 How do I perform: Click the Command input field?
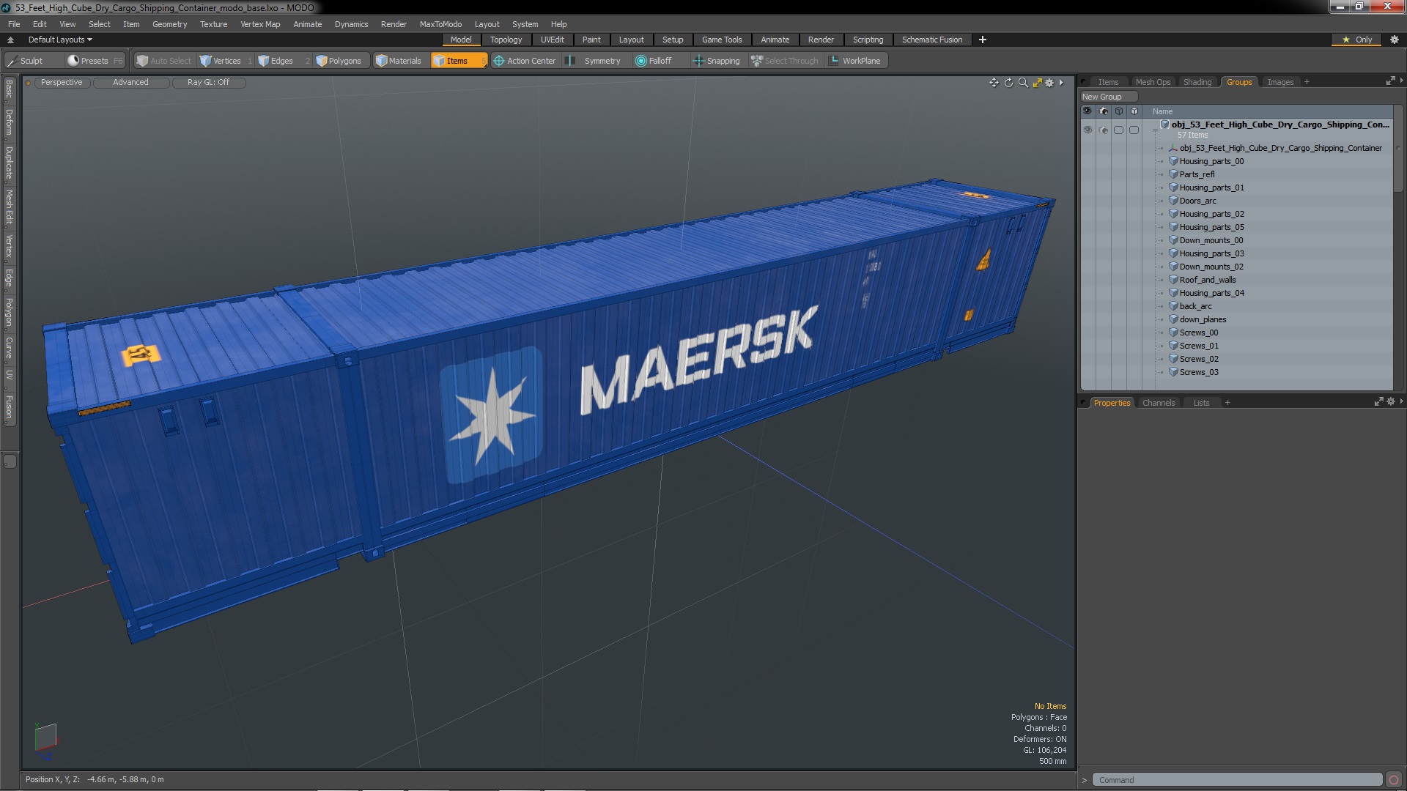click(1237, 780)
